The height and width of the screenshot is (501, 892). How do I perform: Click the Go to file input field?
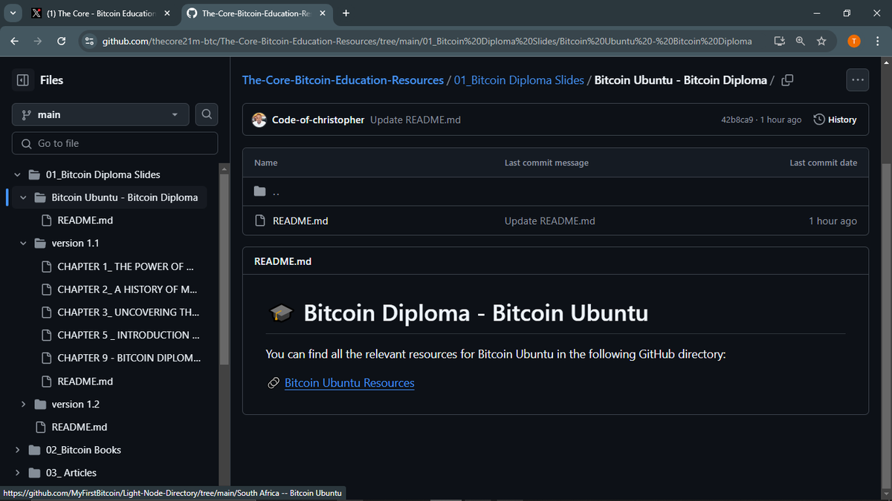click(114, 143)
